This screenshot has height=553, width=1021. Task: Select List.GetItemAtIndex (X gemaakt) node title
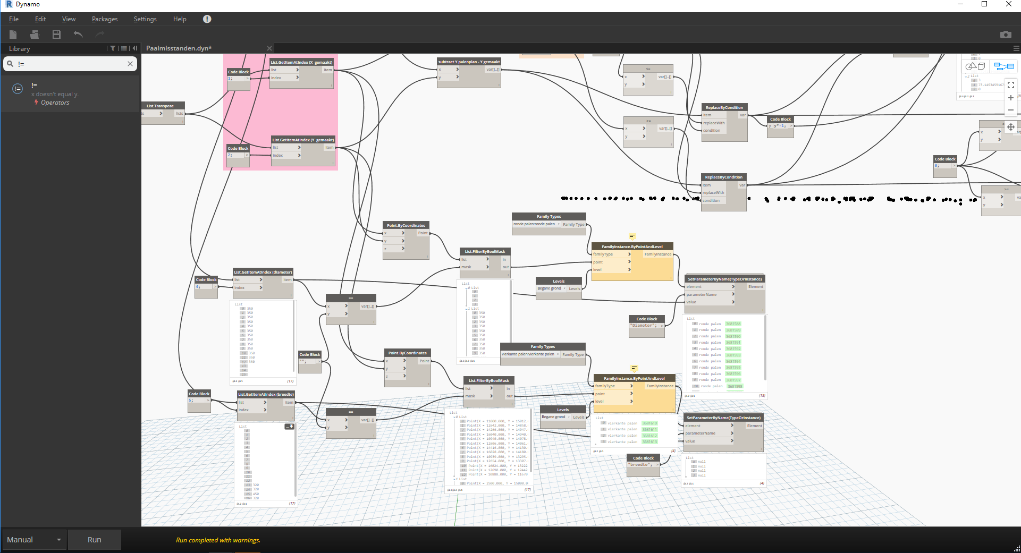click(302, 62)
